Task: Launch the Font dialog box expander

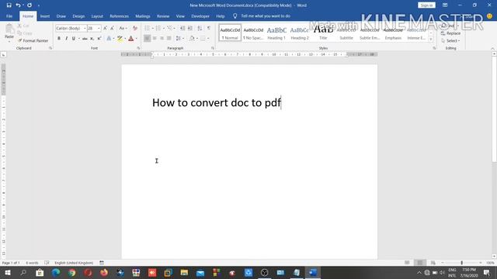Action: pos(138,48)
